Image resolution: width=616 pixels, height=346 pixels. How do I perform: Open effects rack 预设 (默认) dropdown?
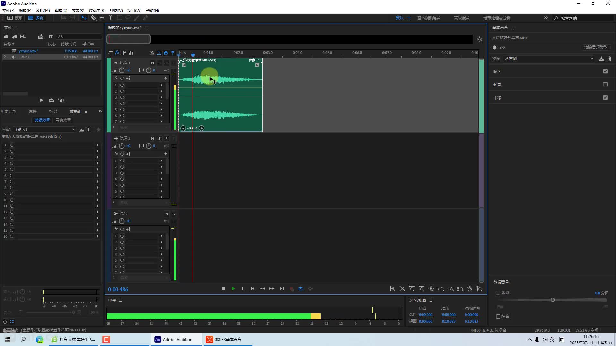pyautogui.click(x=45, y=129)
